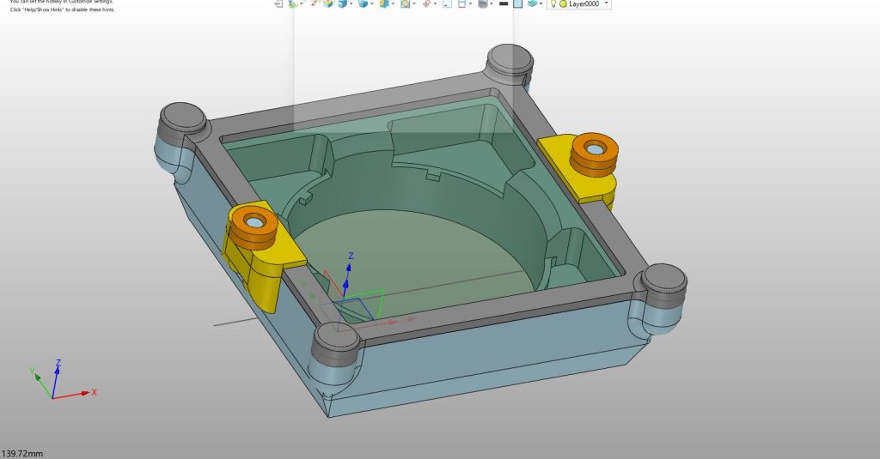The height and width of the screenshot is (459, 880).
Task: Click the black line style toolbar icon
Action: pyautogui.click(x=504, y=3)
